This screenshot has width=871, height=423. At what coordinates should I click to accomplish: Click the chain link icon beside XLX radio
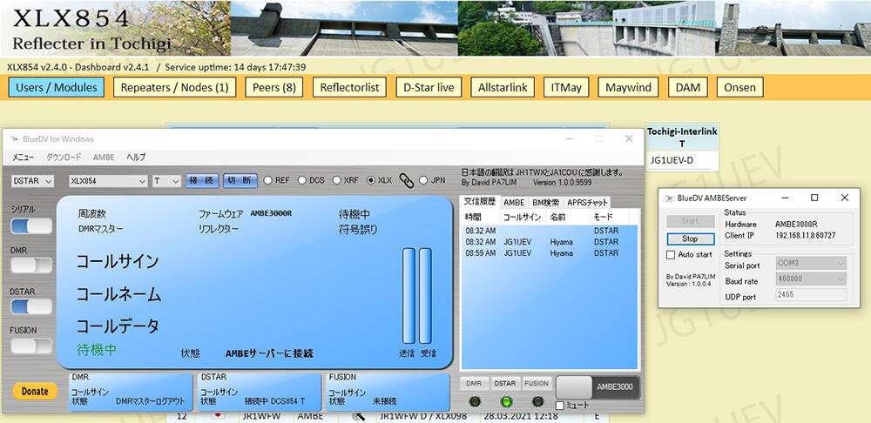pos(407,181)
